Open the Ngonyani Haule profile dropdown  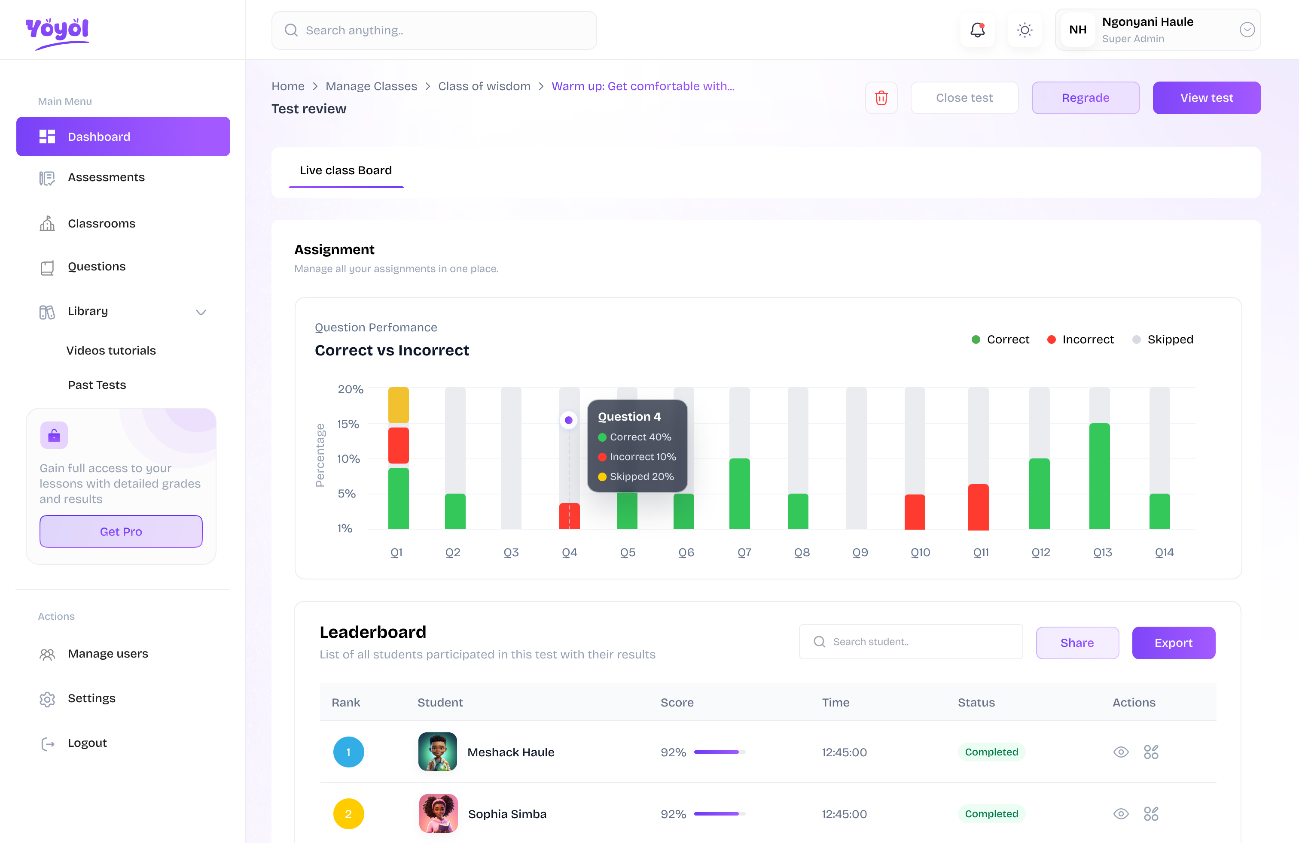1247,30
